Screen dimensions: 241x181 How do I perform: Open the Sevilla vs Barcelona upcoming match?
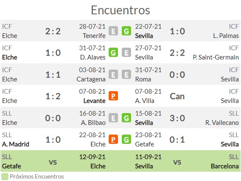click(x=187, y=161)
